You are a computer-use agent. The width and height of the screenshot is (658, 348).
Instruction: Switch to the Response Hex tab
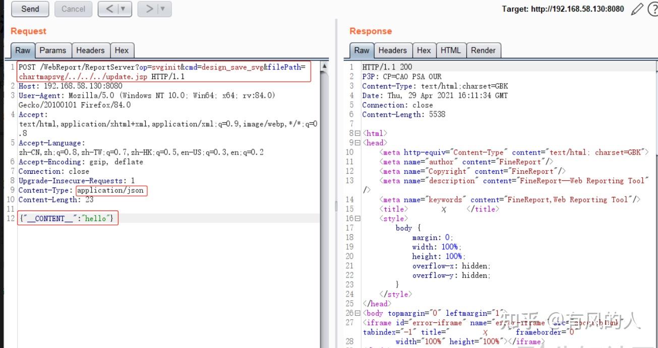(424, 50)
